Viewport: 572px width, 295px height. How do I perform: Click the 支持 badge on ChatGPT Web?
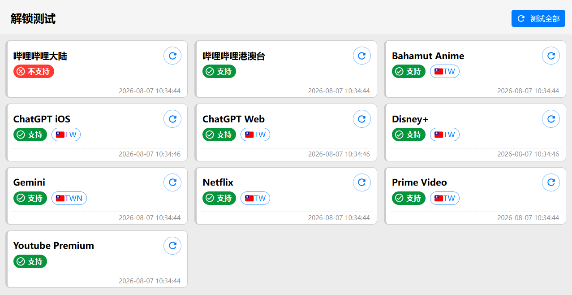click(219, 134)
